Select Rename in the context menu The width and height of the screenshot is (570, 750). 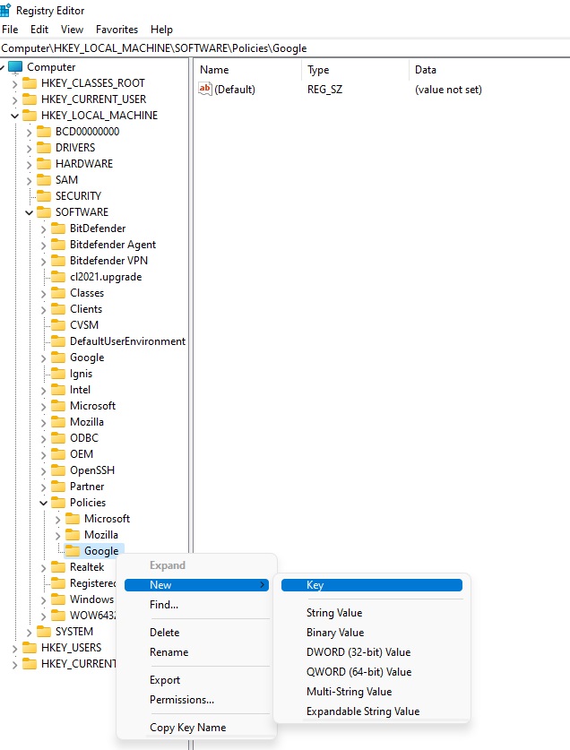(196, 652)
